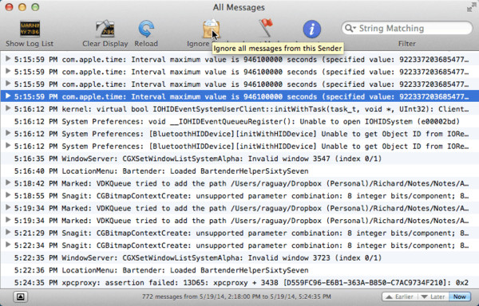This screenshot has height=306, width=479.
Task: Expand the highlighted com.apple.time message
Action: pos(8,96)
